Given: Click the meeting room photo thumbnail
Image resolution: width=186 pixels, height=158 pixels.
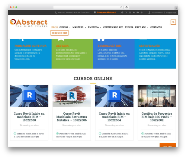Looking at the screenshot, I should (x=157, y=96).
